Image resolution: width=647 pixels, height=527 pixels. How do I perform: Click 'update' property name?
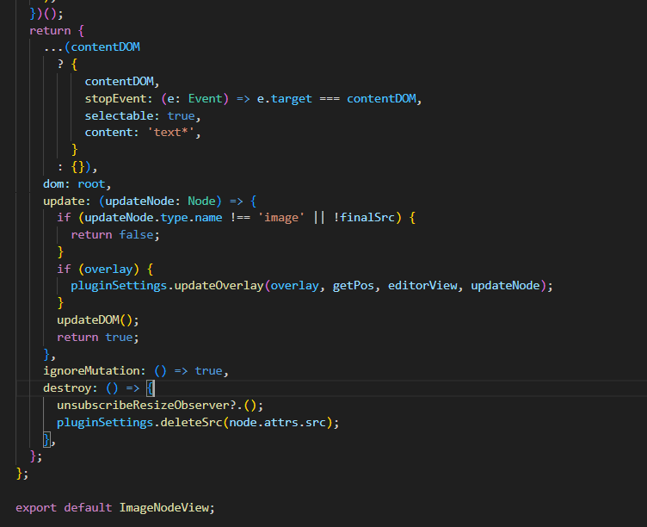click(64, 201)
